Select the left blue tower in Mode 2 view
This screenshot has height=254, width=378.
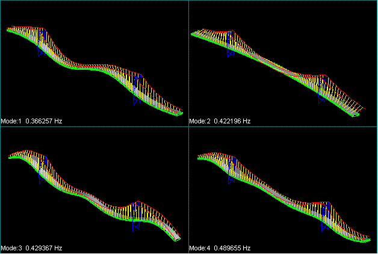click(x=230, y=48)
